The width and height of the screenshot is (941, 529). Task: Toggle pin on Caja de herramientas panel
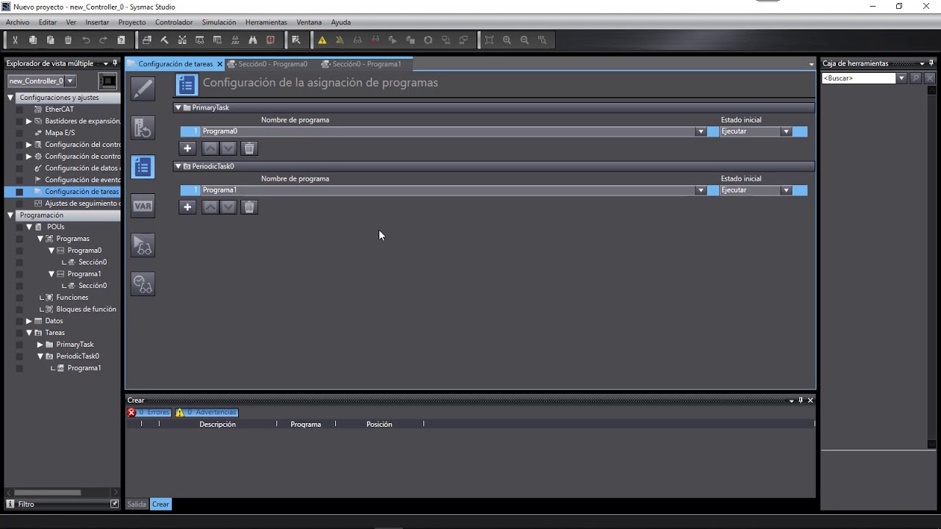point(931,63)
